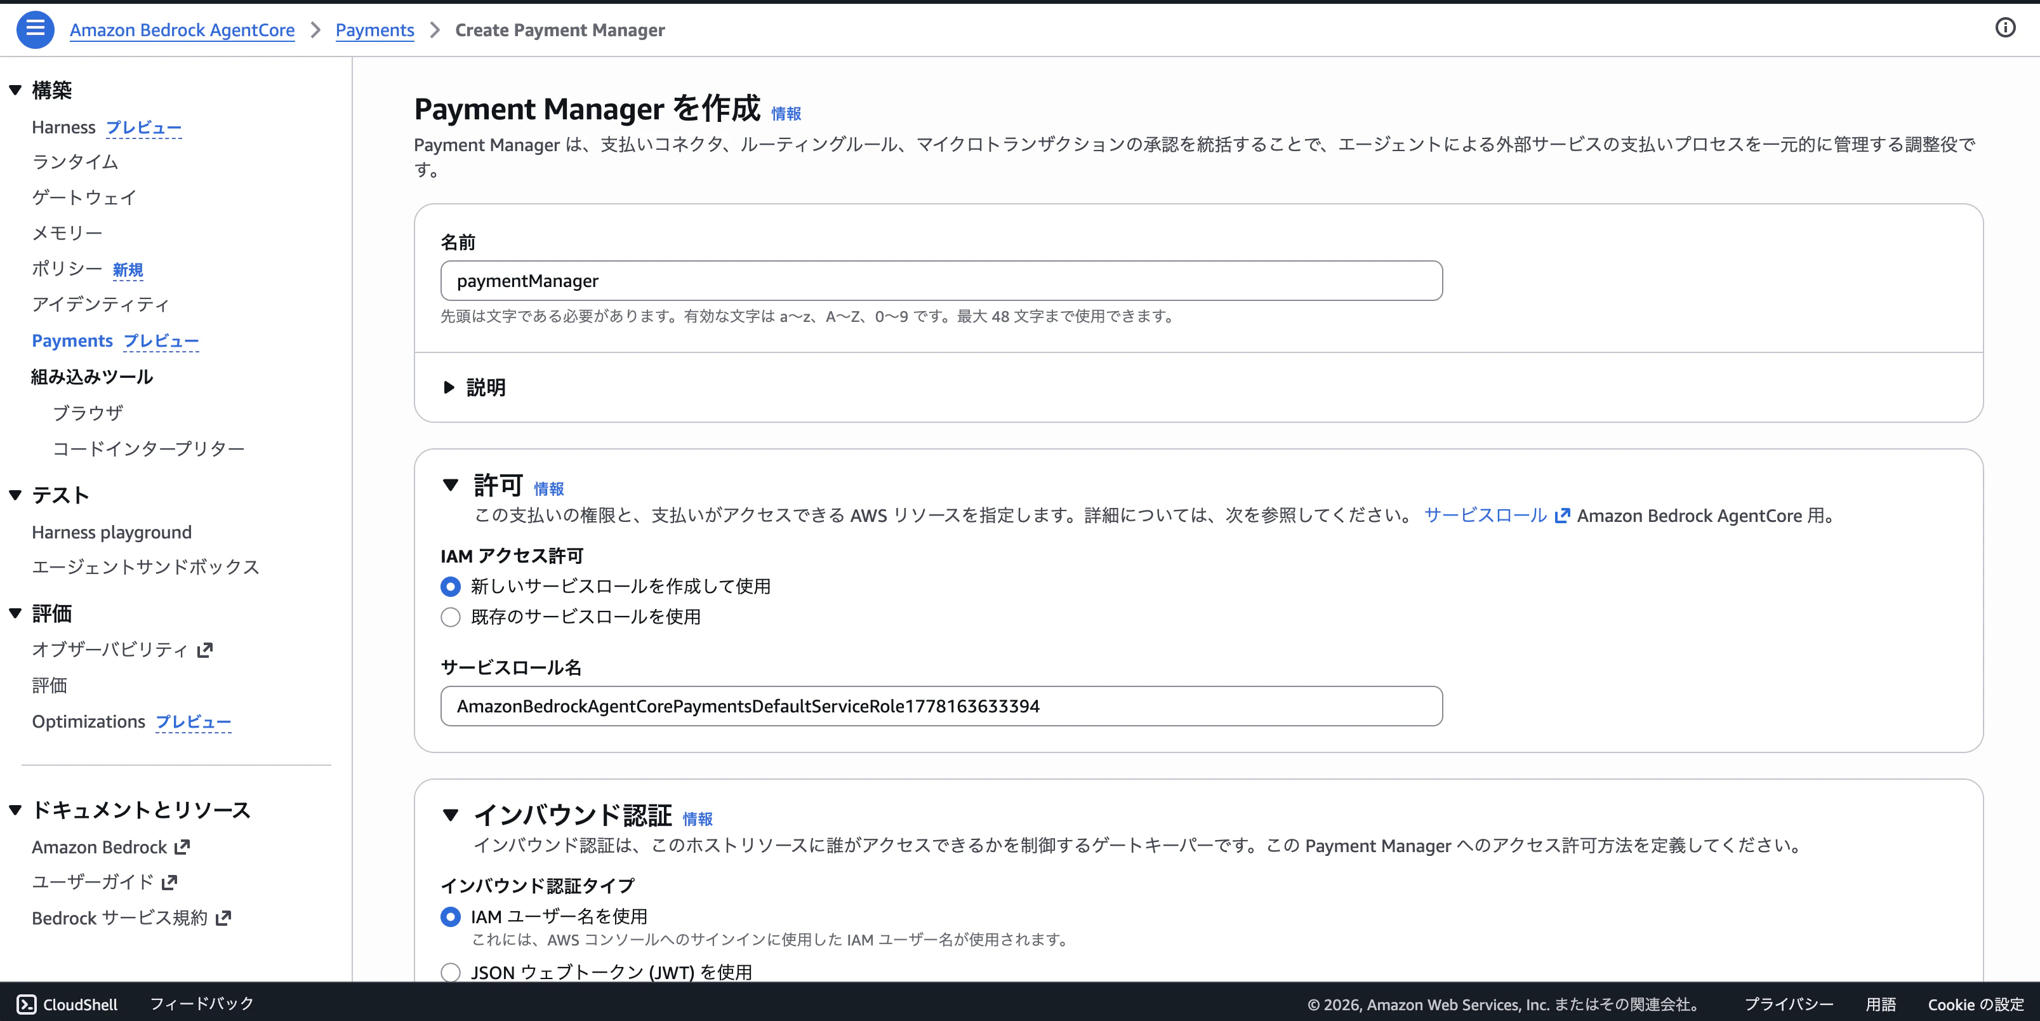Collapse the インバウンド認証 panel
Screen dimensions: 2040x1021
coord(451,814)
